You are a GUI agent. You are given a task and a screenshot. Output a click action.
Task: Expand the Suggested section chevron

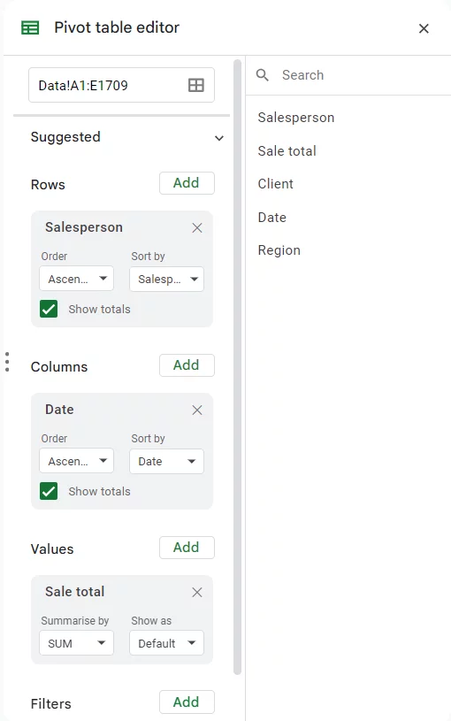click(219, 138)
